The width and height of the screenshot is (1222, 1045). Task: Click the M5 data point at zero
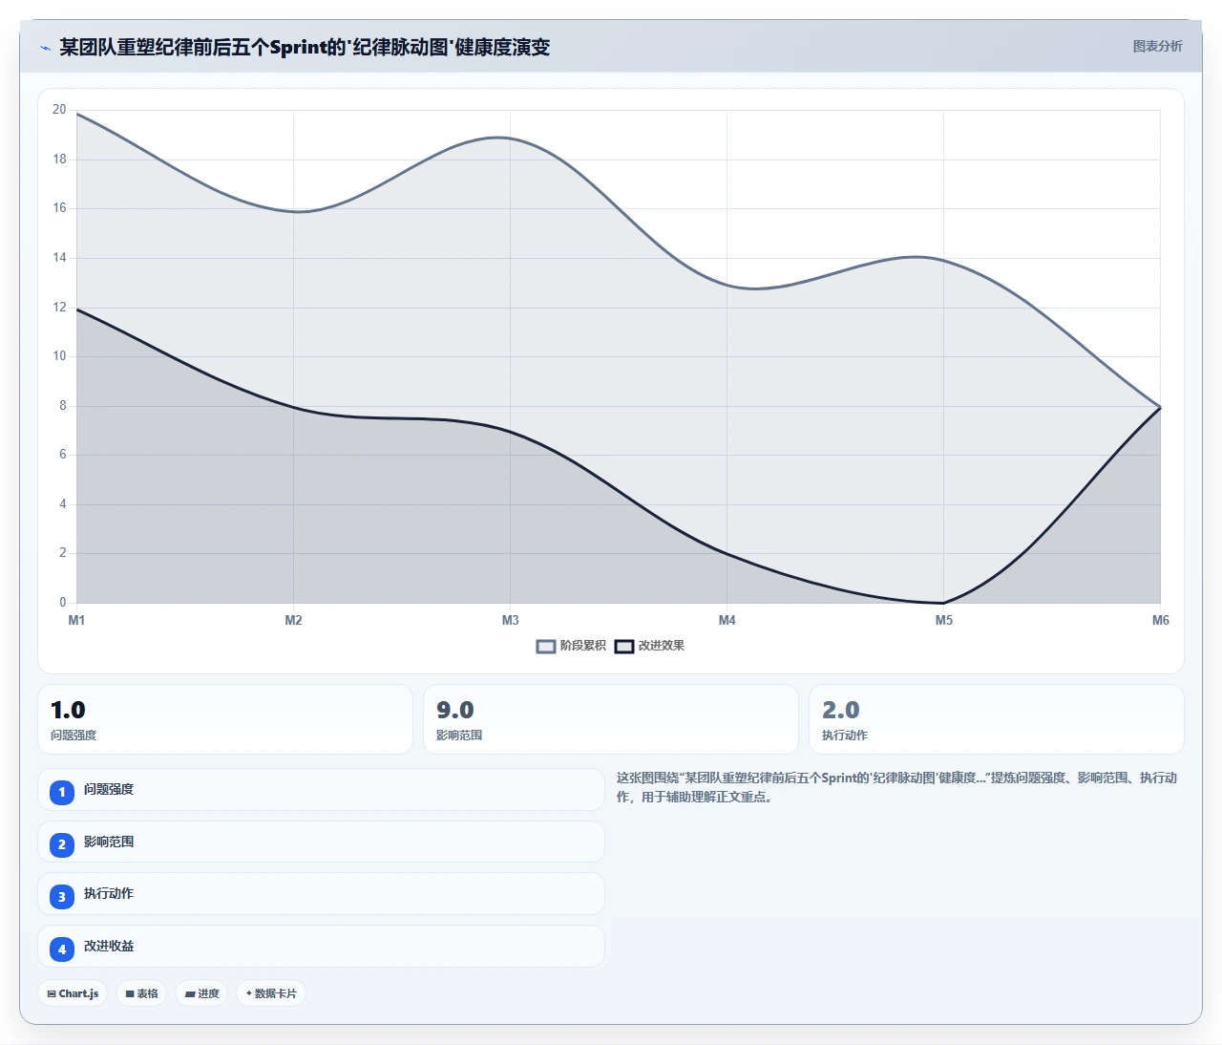click(x=943, y=603)
